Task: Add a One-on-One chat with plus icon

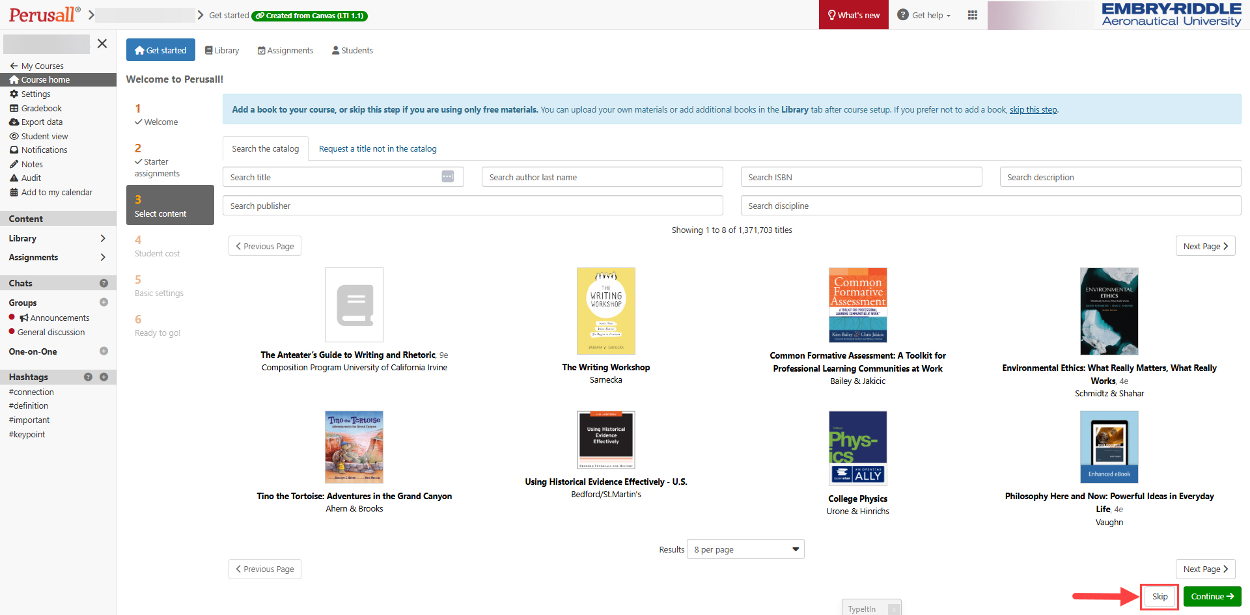Action: [x=104, y=351]
